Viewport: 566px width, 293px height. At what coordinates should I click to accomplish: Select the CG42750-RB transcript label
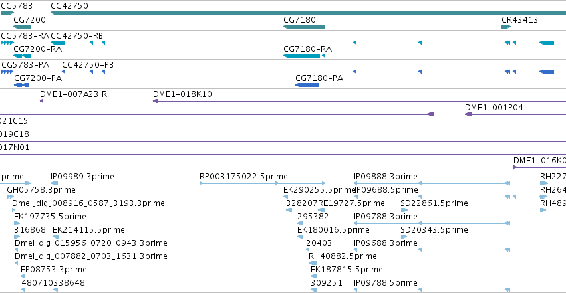tap(77, 36)
